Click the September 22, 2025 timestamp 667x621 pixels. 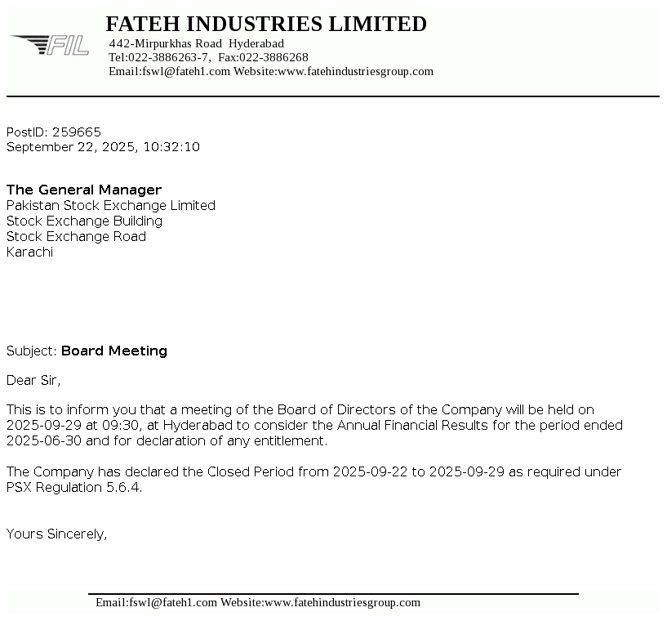pyautogui.click(x=103, y=147)
